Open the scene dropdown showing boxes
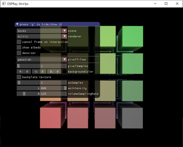183x147 pixels. (42, 31)
